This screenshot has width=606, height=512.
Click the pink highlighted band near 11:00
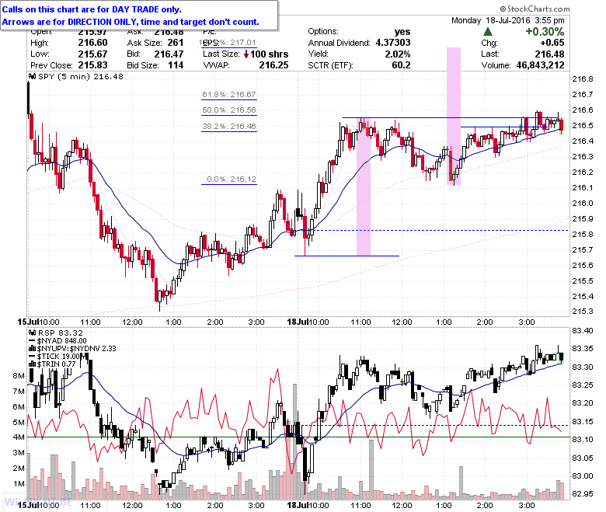[x=364, y=186]
